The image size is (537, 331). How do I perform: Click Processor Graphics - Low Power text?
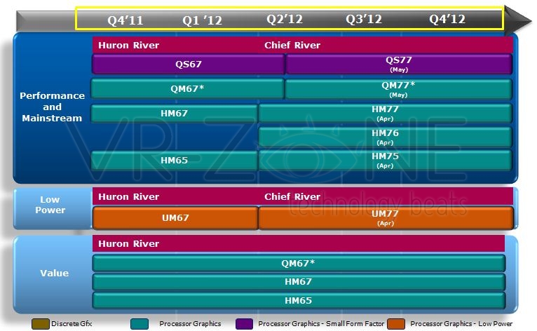461,323
